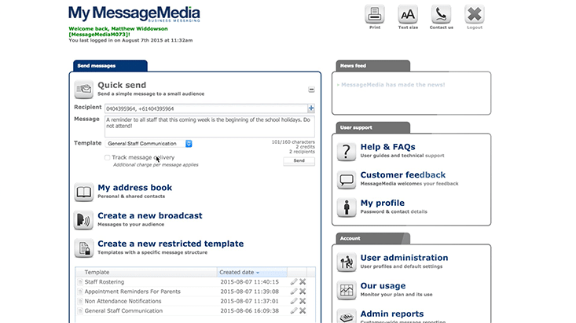
Task: Click the Customer feedback speech bubble icon
Action: pyautogui.click(x=347, y=179)
